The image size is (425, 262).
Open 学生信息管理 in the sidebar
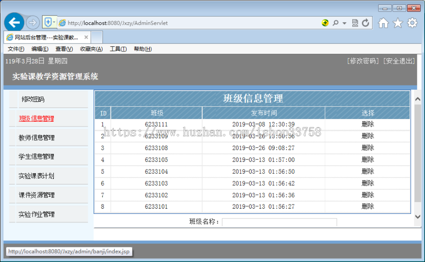point(36,157)
